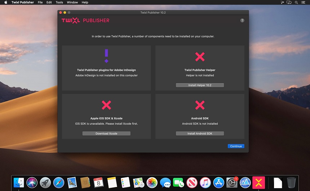Click the 'Twixl Publisher Helper' heading
The image size is (310, 191).
point(200,70)
